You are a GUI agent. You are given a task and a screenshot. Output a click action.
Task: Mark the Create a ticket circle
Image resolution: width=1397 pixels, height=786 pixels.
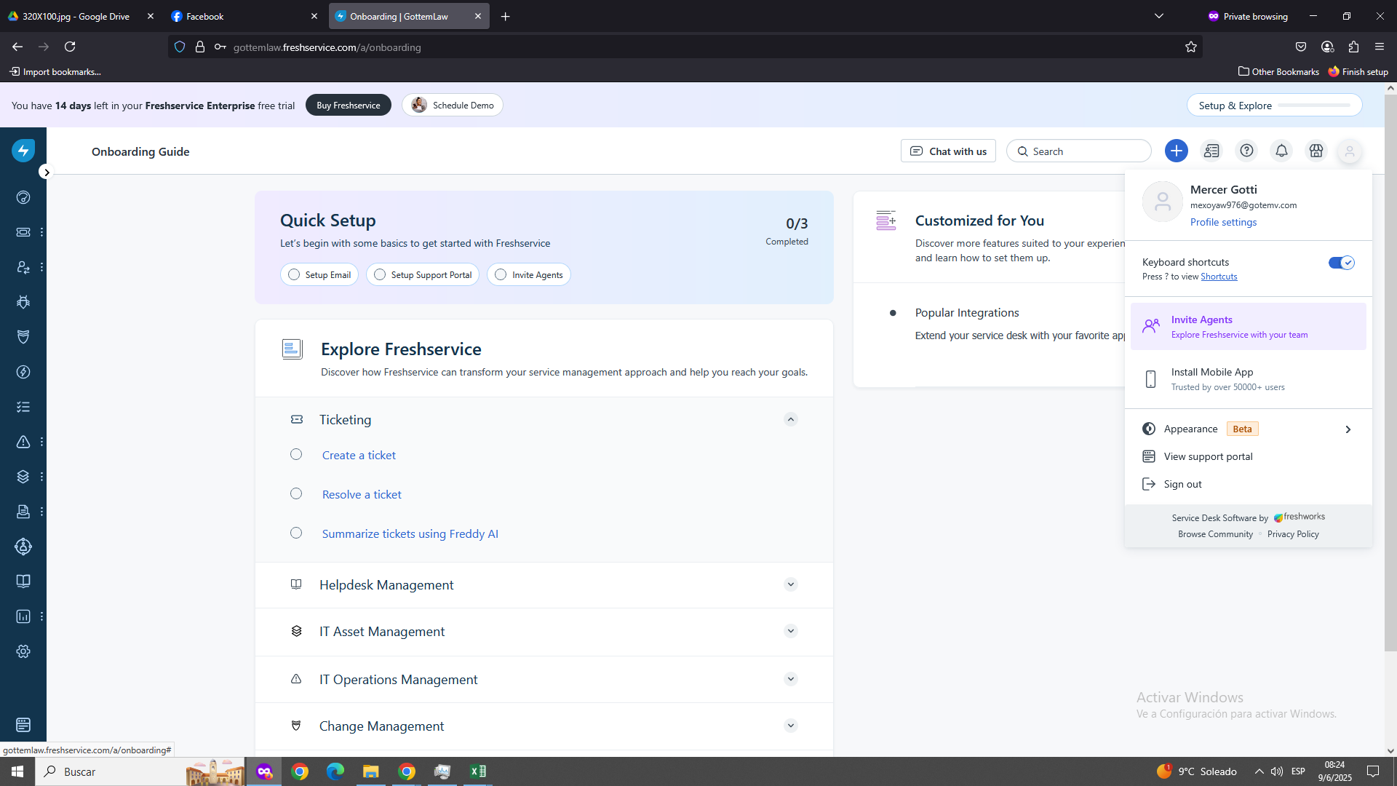click(296, 454)
